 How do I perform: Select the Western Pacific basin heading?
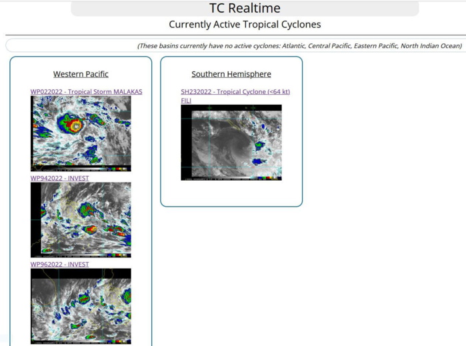81,74
